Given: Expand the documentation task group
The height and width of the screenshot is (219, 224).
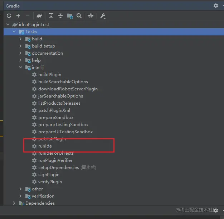Looking at the screenshot, I should (20, 53).
